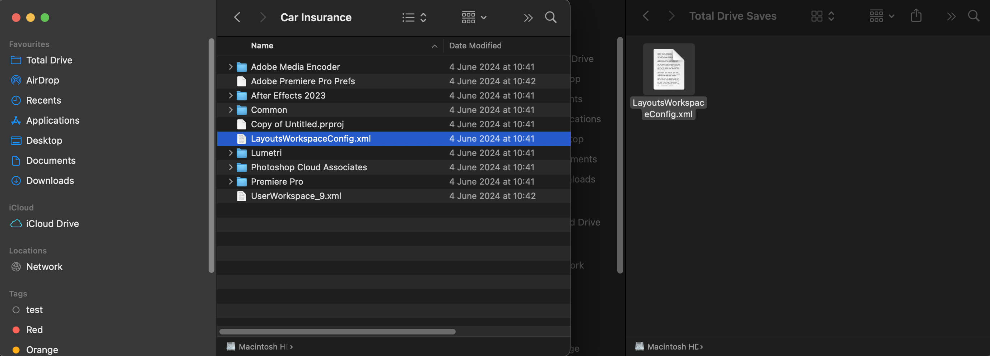Select Copy of Untitled.prproj file icon
The height and width of the screenshot is (356, 990).
pyautogui.click(x=241, y=124)
